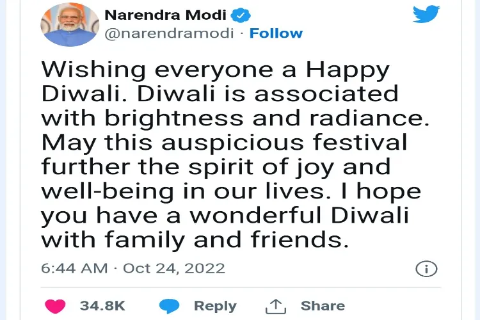
Task: Click the 'Wishing everyone a Happy' line
Action: (216, 70)
